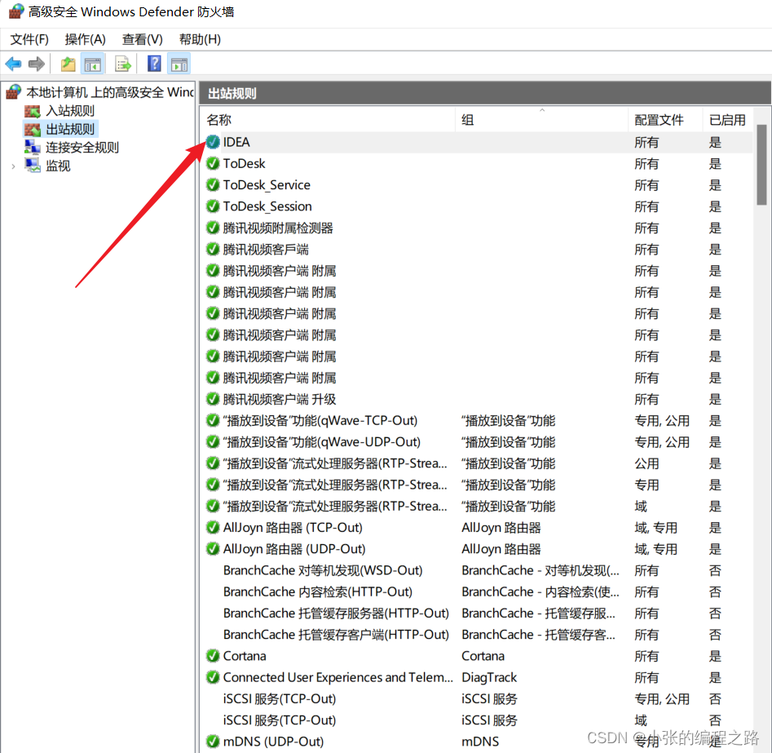
Task: Click the Up one level folder icon
Action: (x=68, y=64)
